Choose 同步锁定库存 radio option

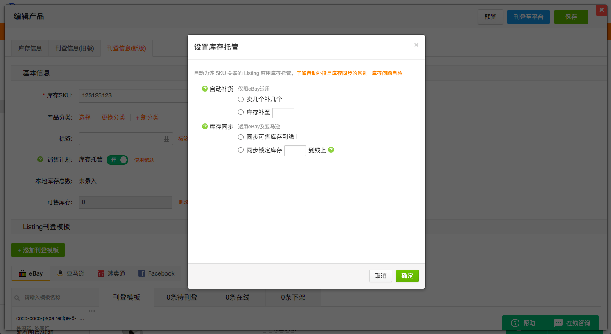click(241, 150)
